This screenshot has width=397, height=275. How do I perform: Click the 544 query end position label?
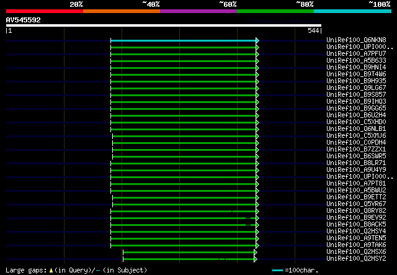(313, 30)
